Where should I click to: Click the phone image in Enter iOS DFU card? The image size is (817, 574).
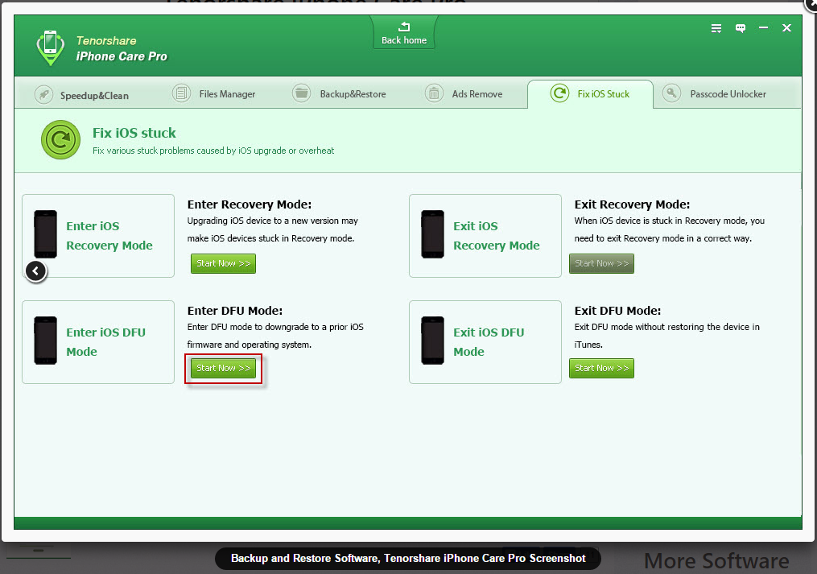tap(45, 341)
